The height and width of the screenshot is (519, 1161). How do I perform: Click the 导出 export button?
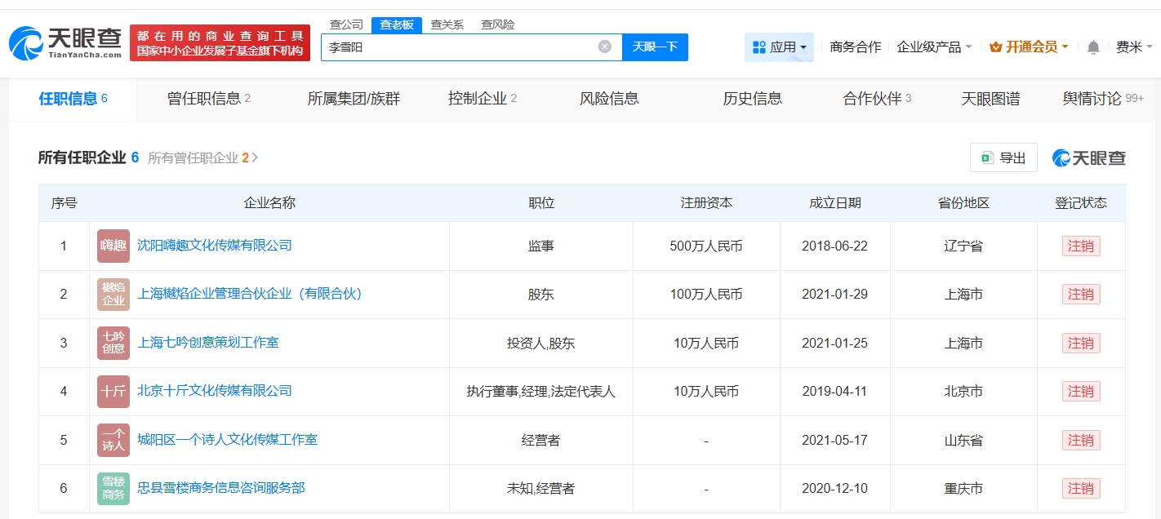pyautogui.click(x=1003, y=157)
